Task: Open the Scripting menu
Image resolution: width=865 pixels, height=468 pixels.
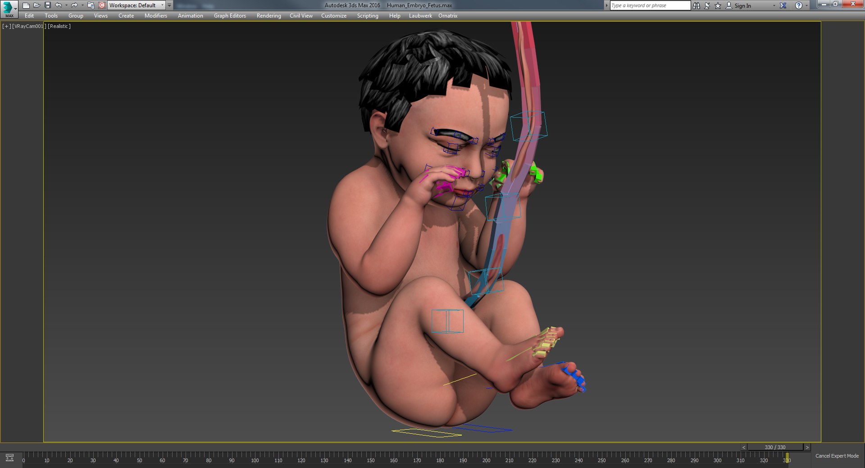Action: point(368,16)
